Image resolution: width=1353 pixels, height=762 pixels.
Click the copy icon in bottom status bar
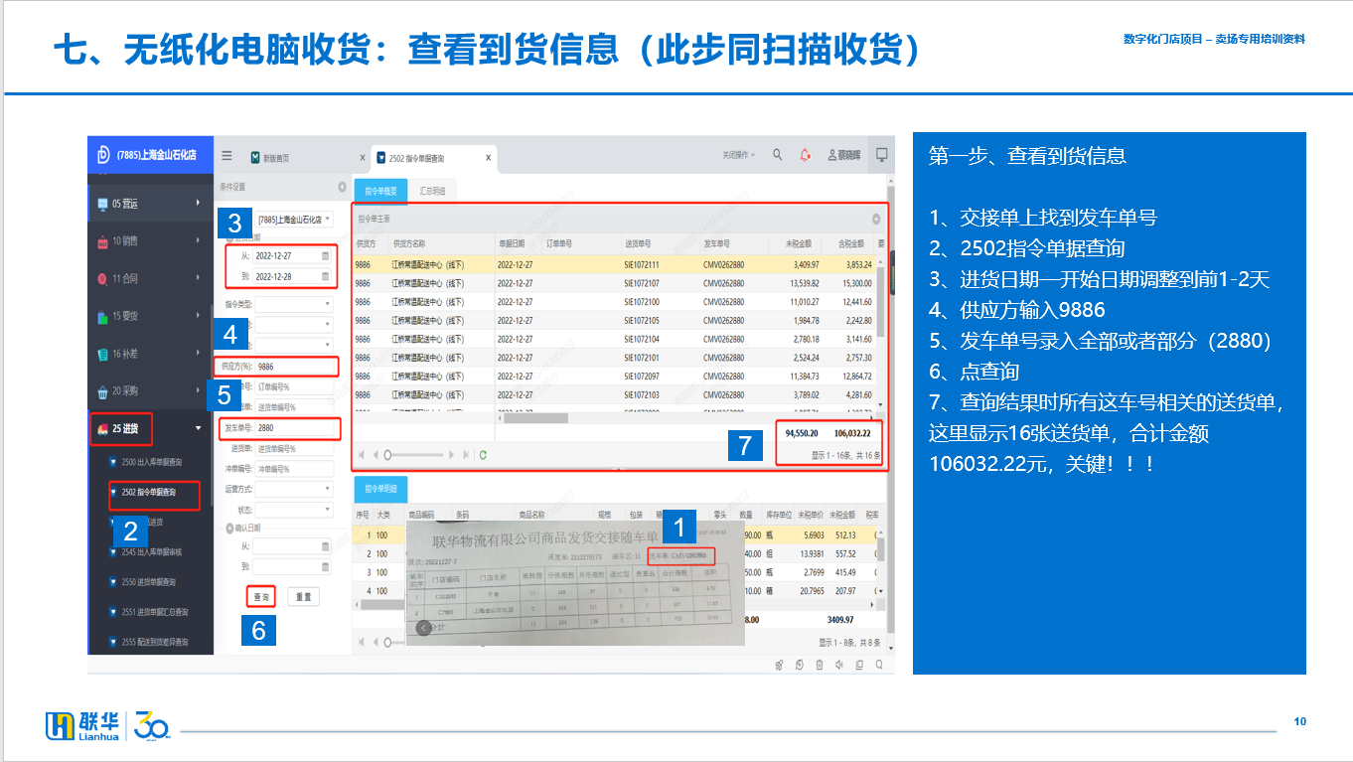coord(860,666)
